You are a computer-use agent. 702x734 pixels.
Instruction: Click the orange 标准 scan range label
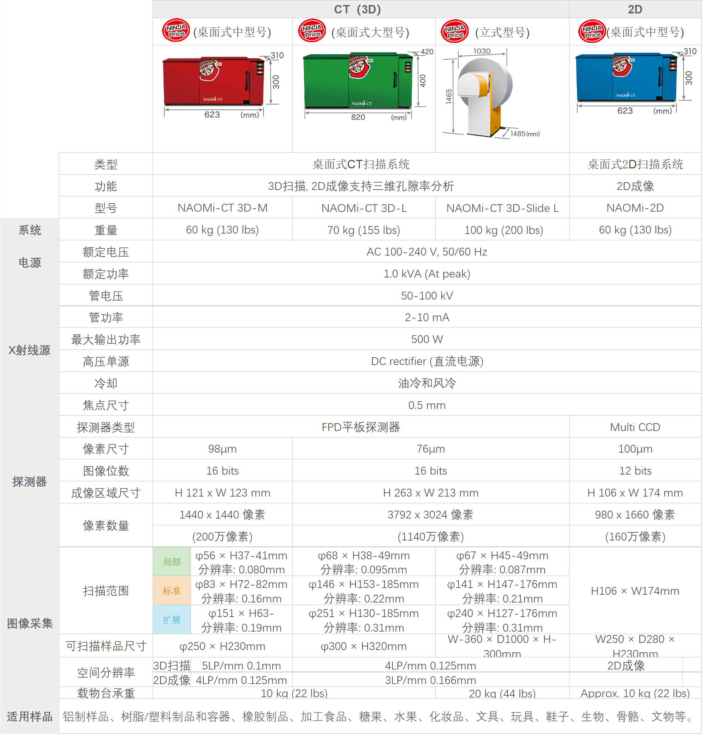click(172, 590)
